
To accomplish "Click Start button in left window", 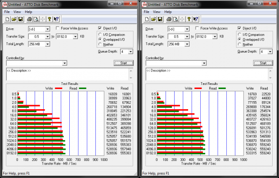I will click(124, 63).
